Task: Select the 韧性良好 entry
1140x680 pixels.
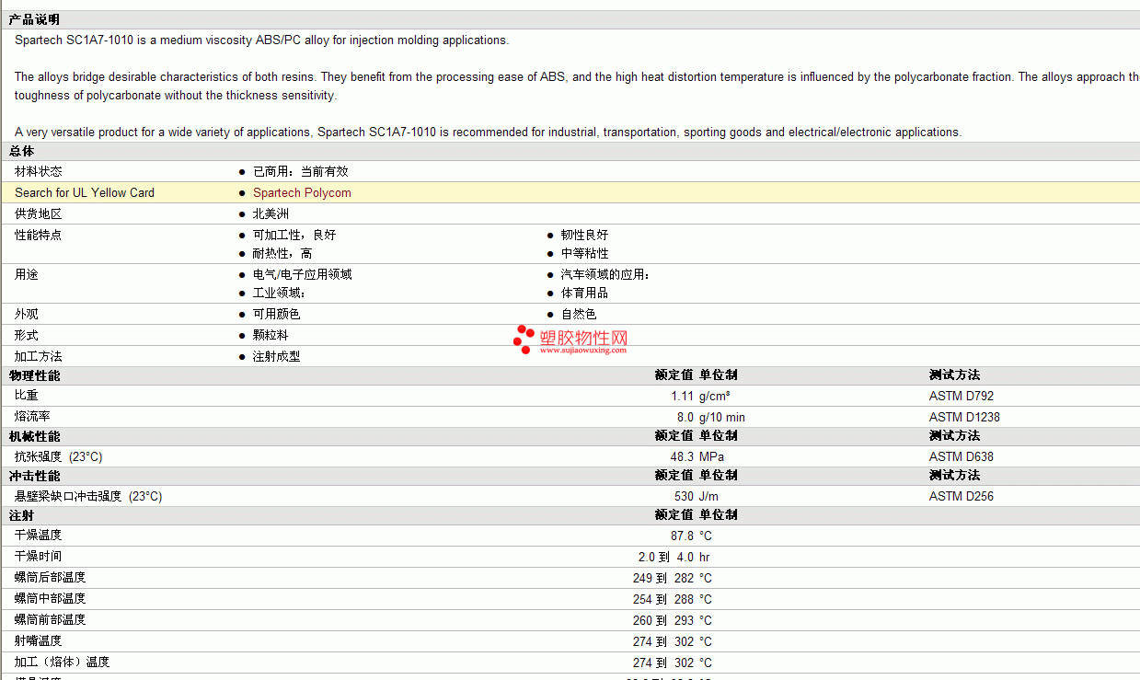Action: tap(585, 235)
